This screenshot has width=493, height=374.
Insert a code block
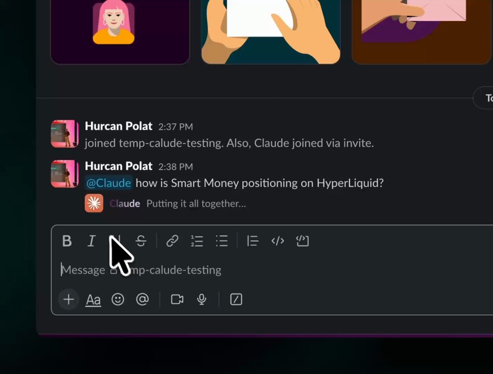[303, 241]
